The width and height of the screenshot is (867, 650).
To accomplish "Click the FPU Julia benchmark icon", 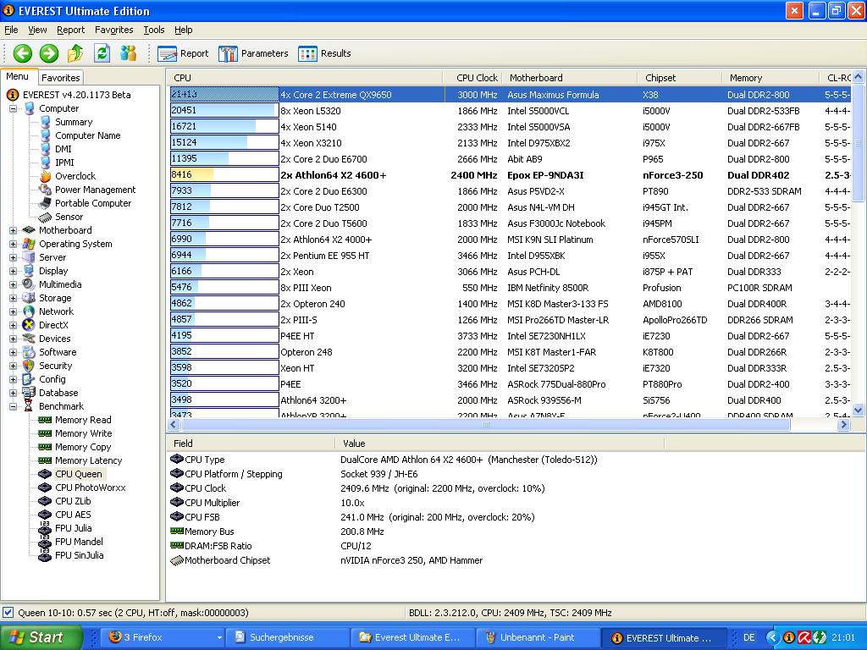I will [45, 528].
